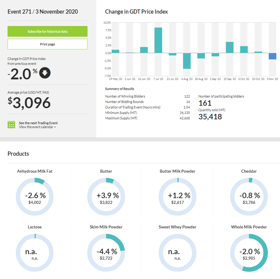Screen dimensions: 280x279
Task: Click the green calendar icon
Action: click(11, 125)
